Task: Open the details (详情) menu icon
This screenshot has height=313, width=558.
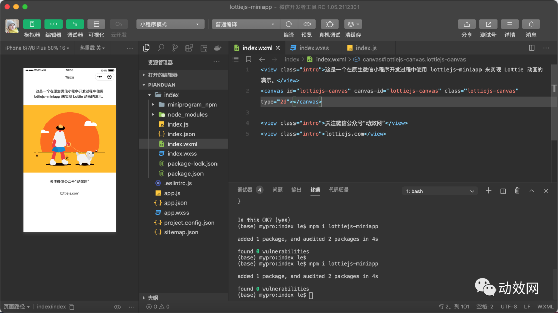Action: [509, 24]
